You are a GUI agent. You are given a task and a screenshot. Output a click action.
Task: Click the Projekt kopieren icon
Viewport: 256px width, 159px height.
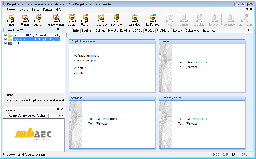(72, 20)
